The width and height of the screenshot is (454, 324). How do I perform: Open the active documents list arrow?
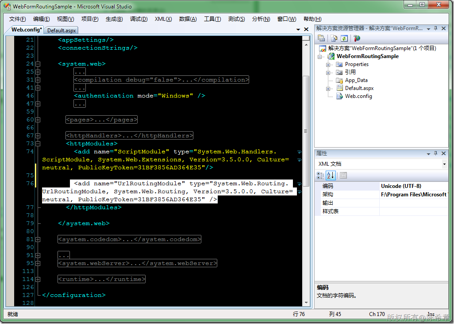coord(298,30)
